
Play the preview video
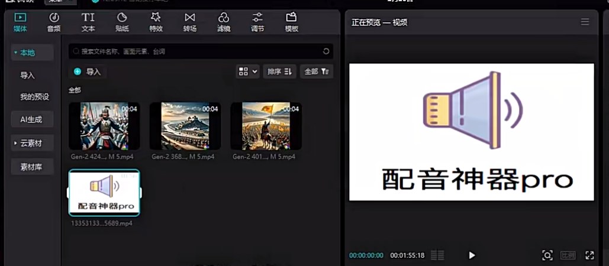click(472, 255)
